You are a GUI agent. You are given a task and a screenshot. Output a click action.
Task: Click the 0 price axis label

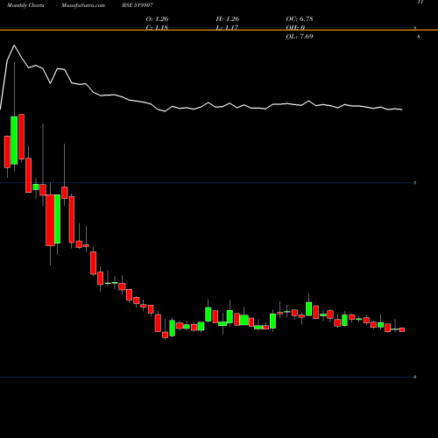(x=414, y=377)
